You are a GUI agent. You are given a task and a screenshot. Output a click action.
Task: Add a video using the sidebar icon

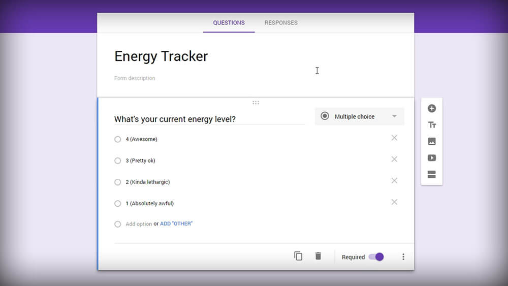(x=432, y=158)
